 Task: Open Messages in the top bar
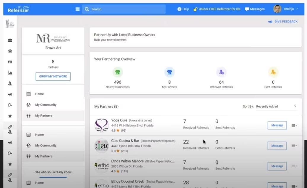[255, 9]
